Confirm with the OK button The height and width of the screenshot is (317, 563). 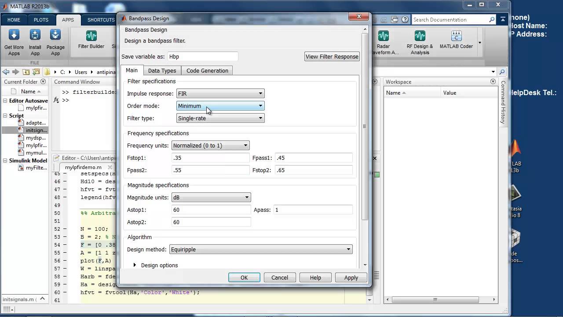pos(244,277)
